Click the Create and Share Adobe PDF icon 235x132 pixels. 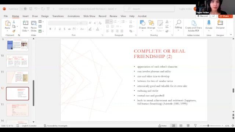pyautogui.click(x=194, y=23)
